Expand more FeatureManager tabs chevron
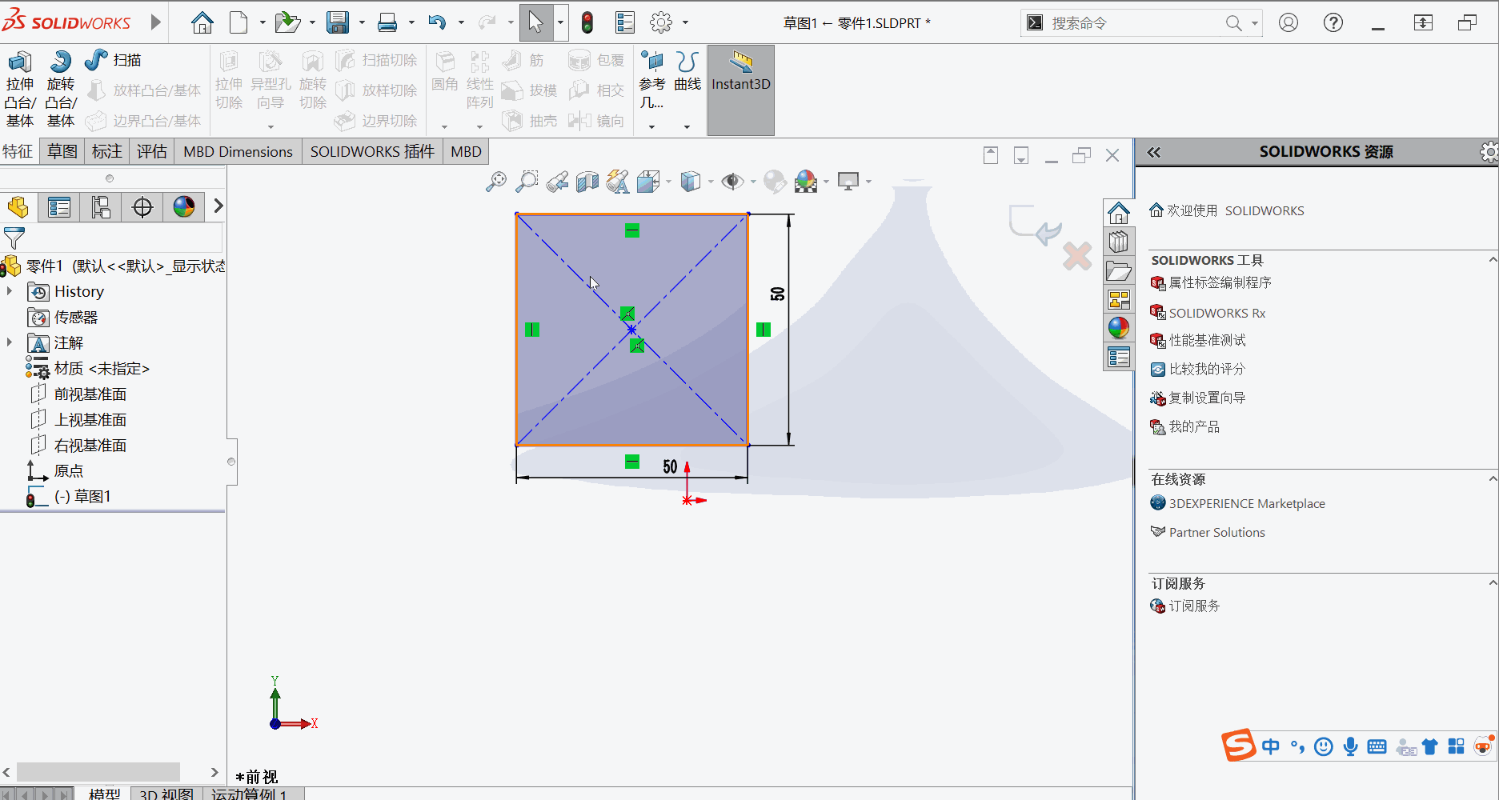 coord(218,206)
